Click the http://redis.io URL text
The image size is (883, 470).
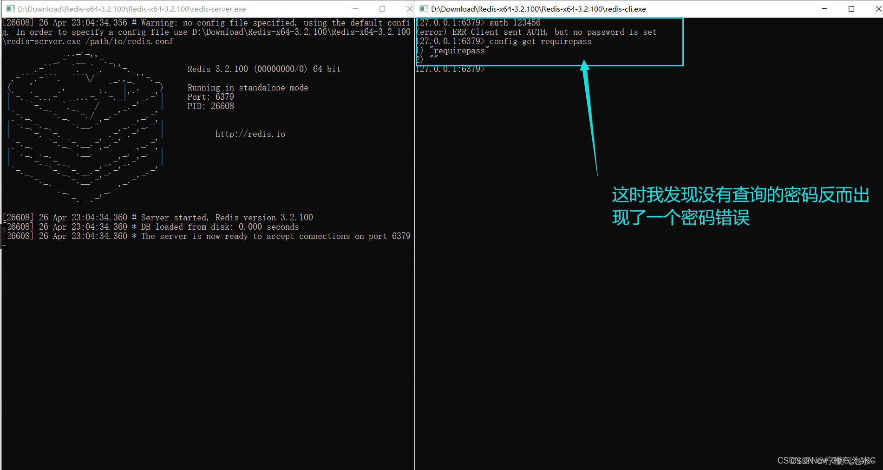coord(250,134)
